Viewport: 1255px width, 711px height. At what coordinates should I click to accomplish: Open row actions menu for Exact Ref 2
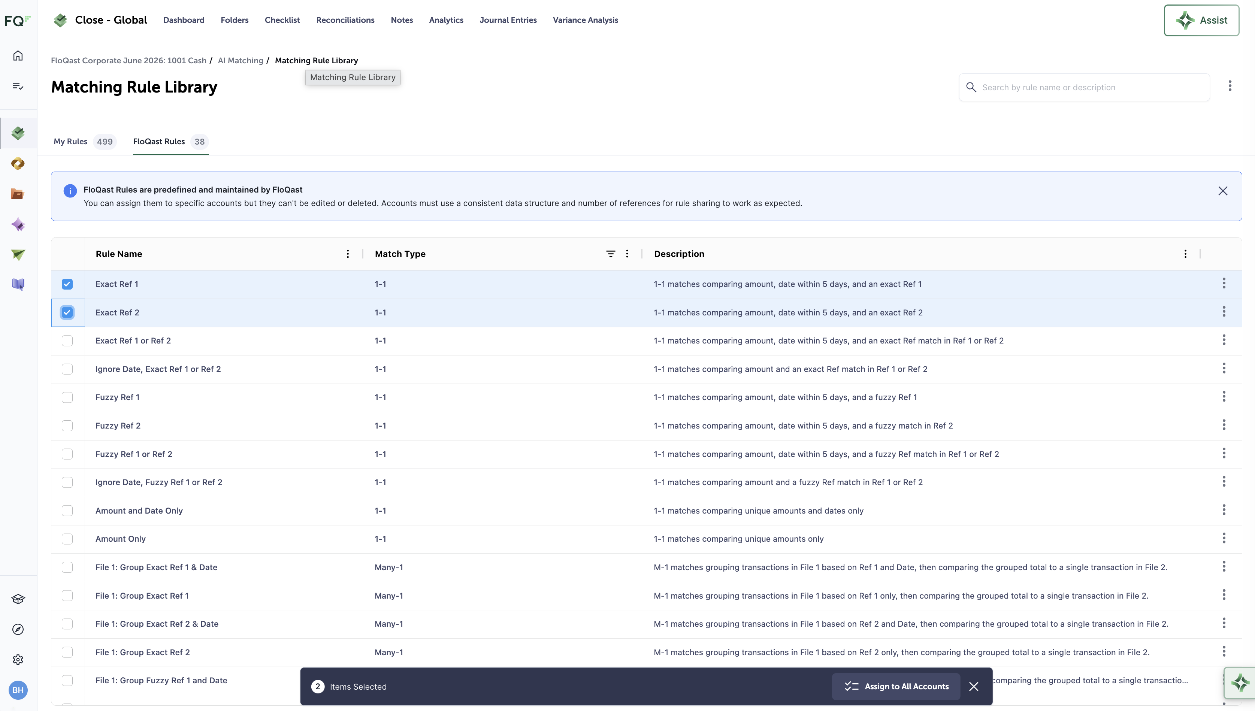click(x=1224, y=312)
